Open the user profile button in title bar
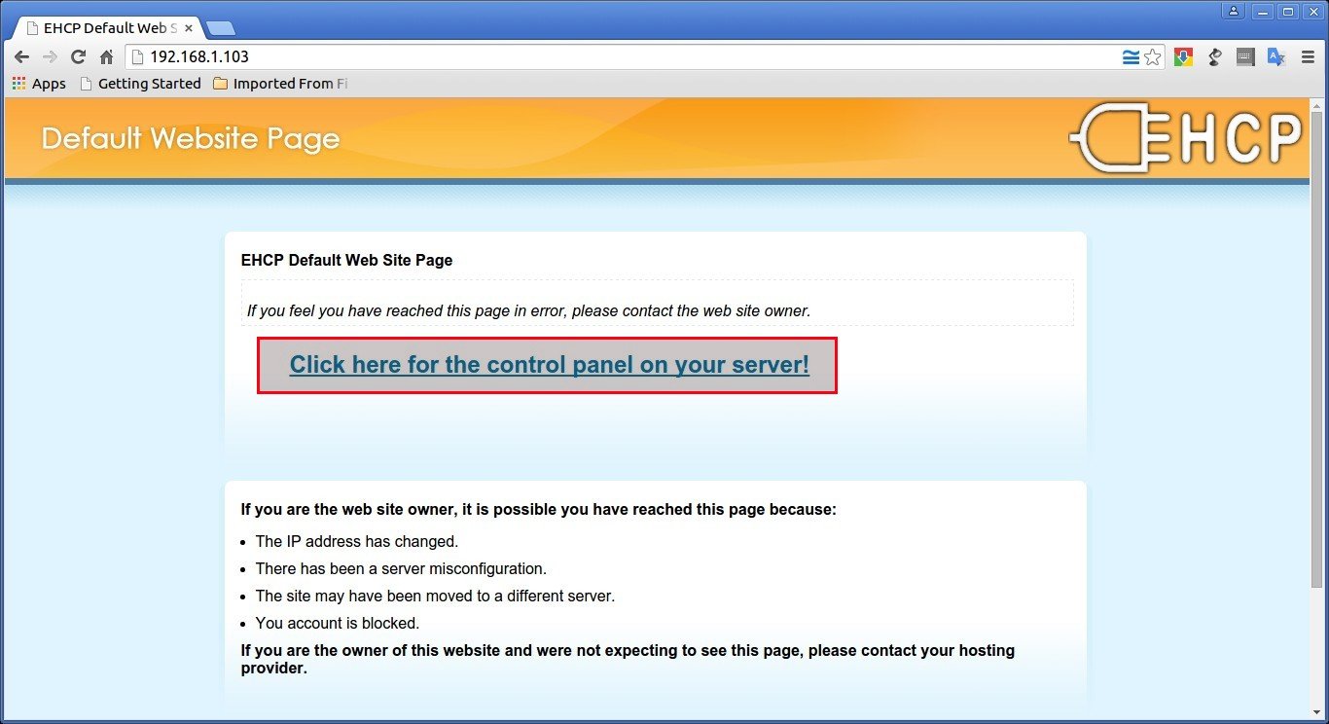 (1235, 12)
